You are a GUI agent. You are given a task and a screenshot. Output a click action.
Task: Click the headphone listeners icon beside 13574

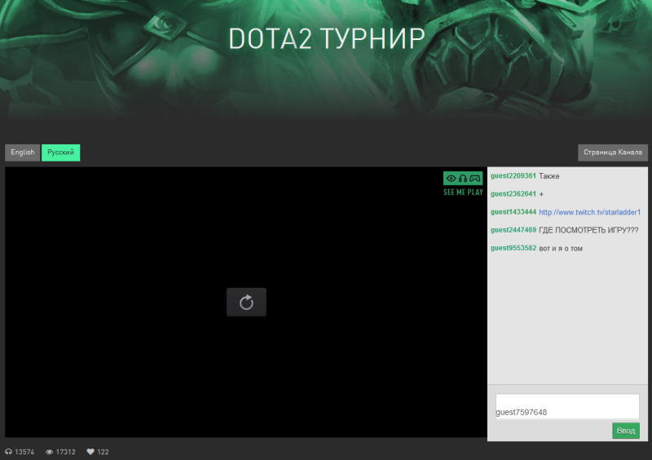pyautogui.click(x=8, y=452)
